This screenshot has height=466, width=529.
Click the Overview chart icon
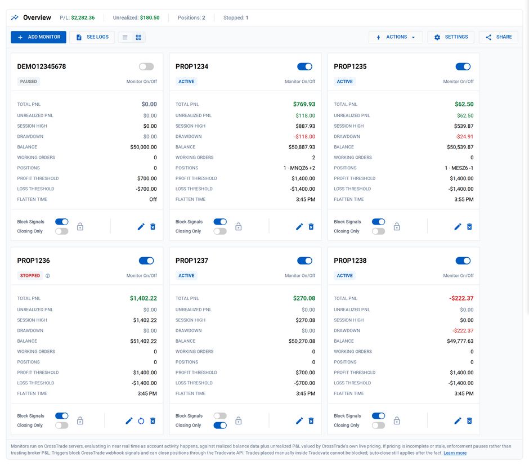pos(15,17)
